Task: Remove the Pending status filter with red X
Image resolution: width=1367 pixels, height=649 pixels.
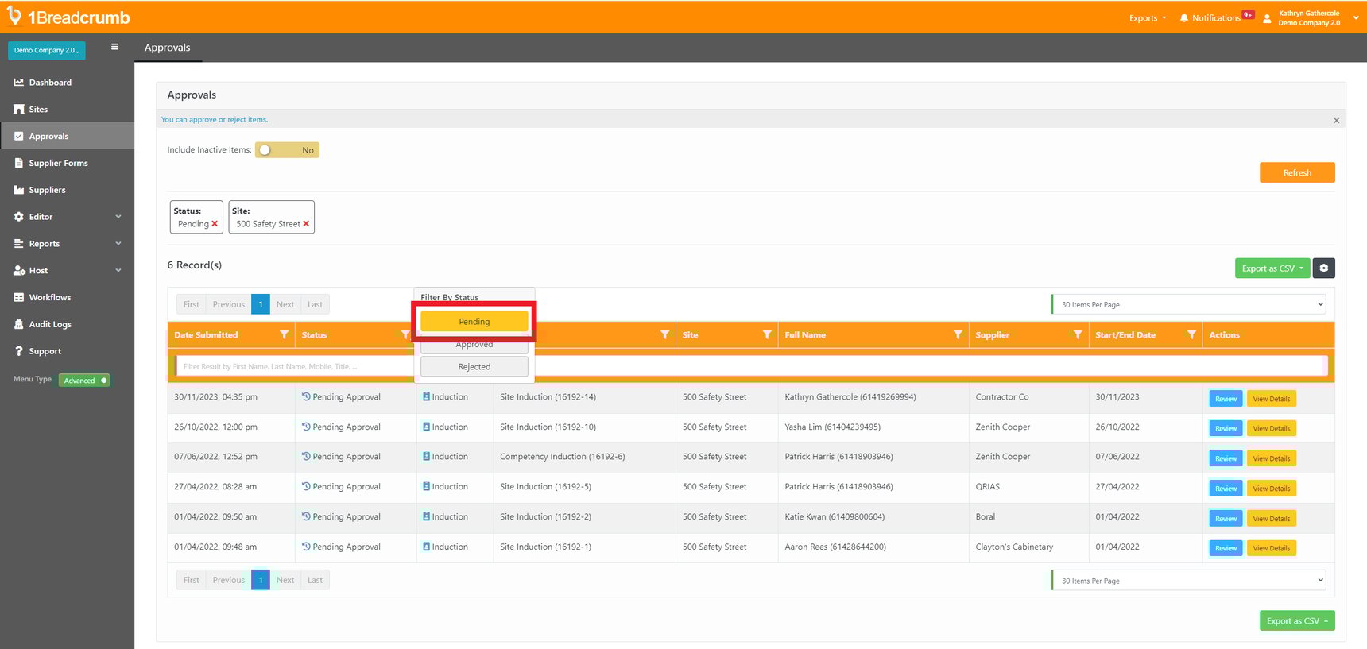Action: [215, 224]
